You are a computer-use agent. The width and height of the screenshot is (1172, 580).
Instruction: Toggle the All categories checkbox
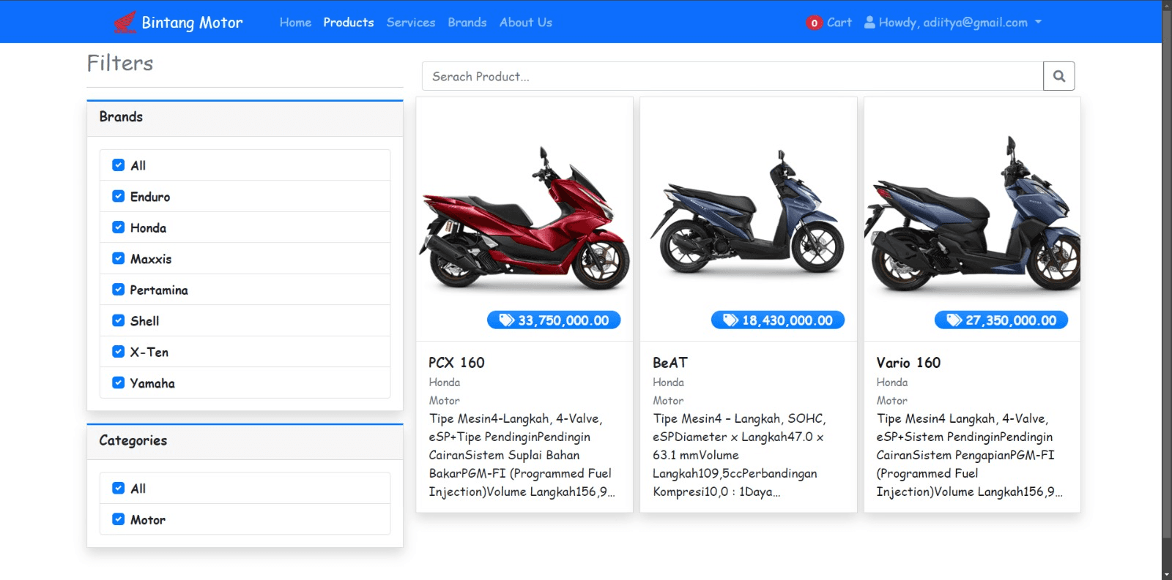click(x=118, y=488)
